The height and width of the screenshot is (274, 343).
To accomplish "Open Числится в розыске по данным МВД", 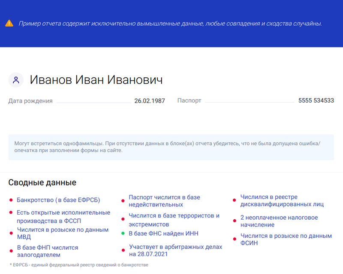I will coord(63,233).
